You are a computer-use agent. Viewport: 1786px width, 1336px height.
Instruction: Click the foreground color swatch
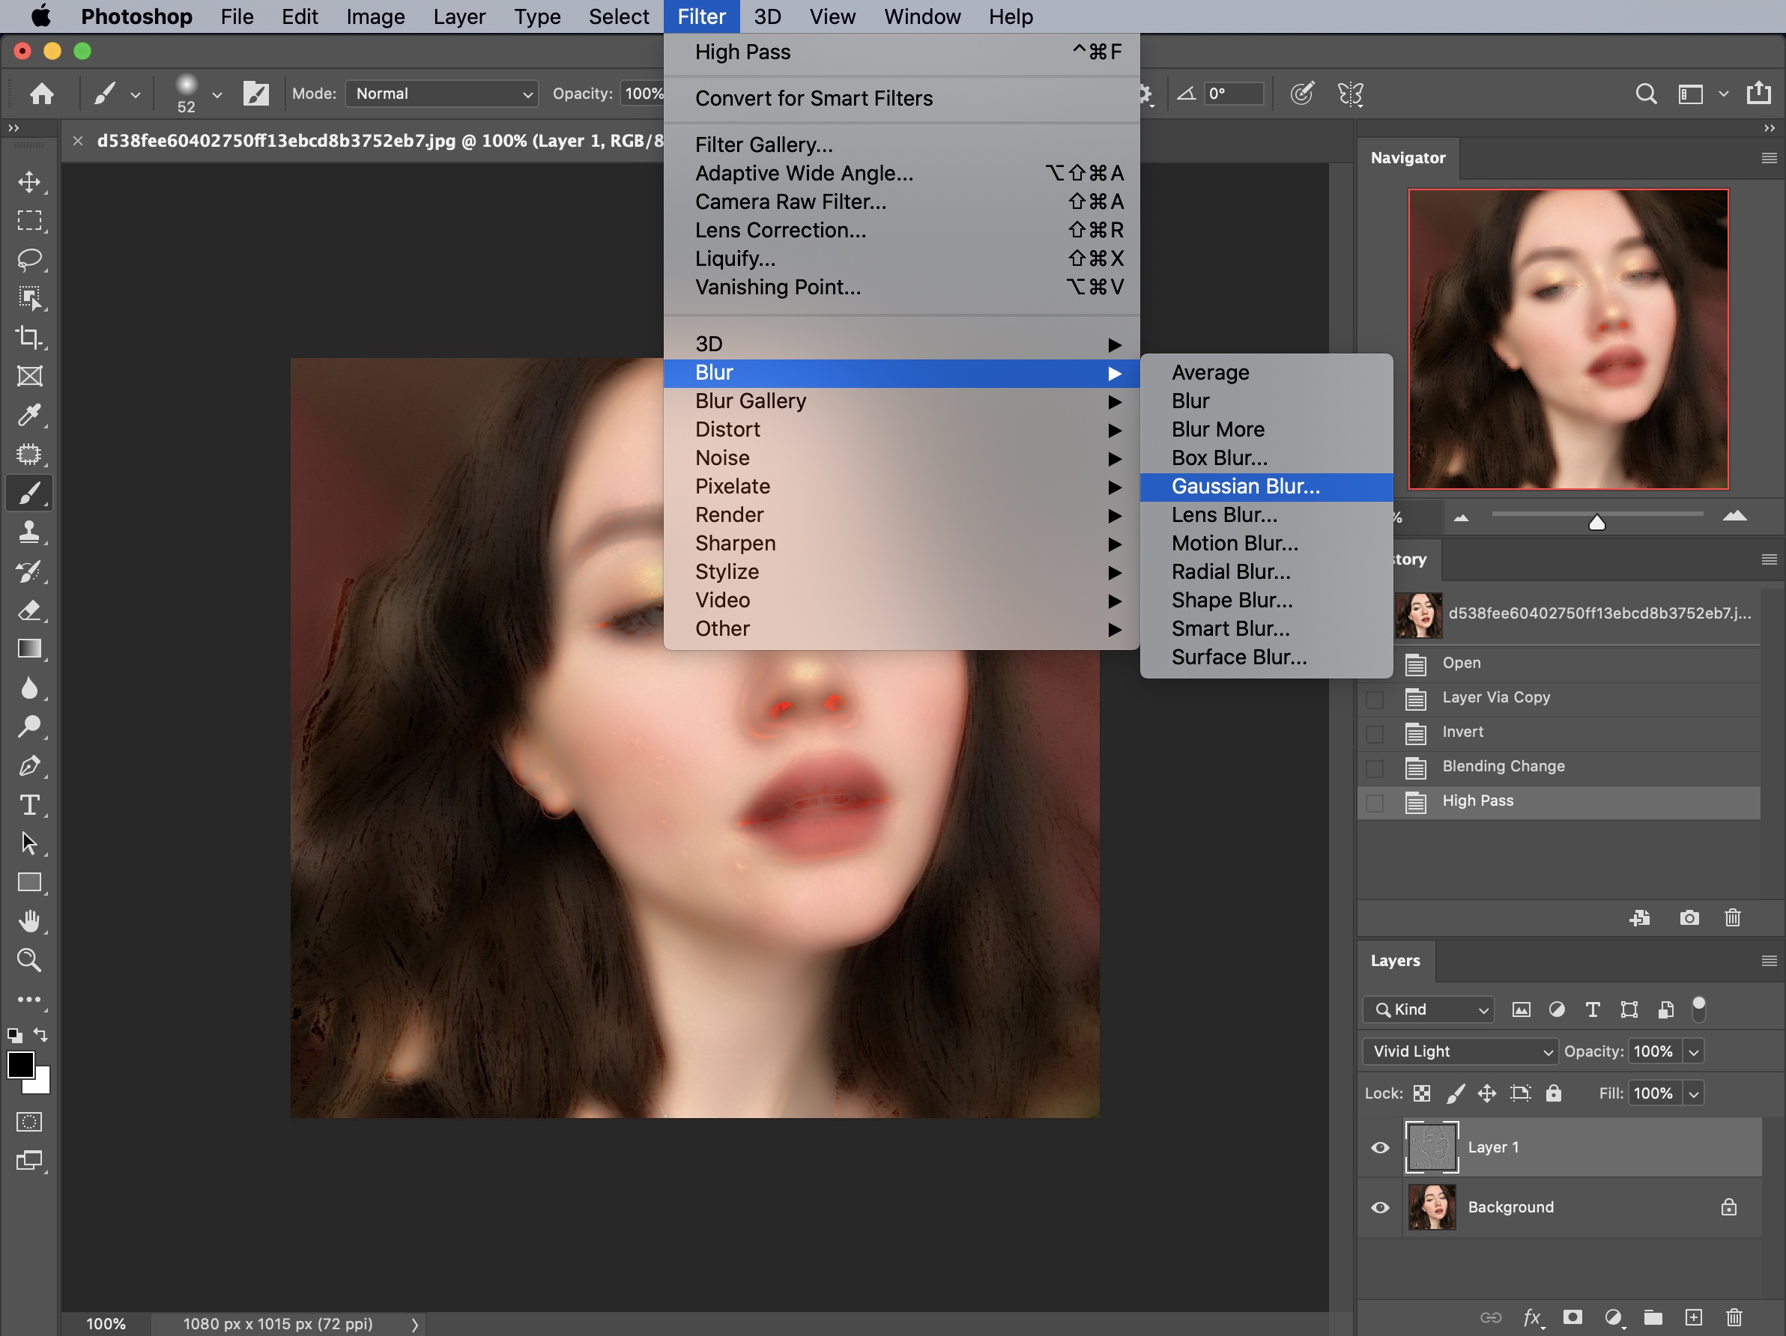pyautogui.click(x=20, y=1065)
